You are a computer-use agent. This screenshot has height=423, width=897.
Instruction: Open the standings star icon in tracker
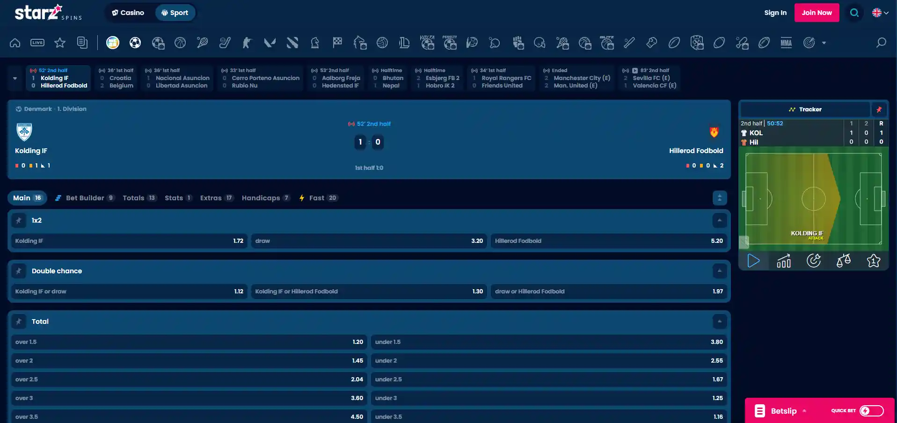pos(874,261)
